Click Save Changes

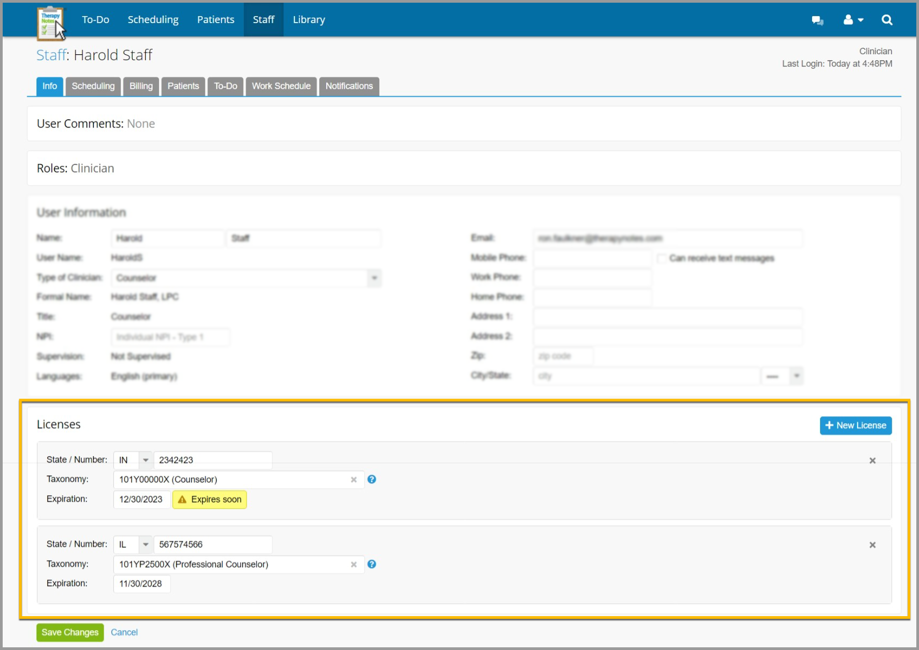pyautogui.click(x=69, y=632)
